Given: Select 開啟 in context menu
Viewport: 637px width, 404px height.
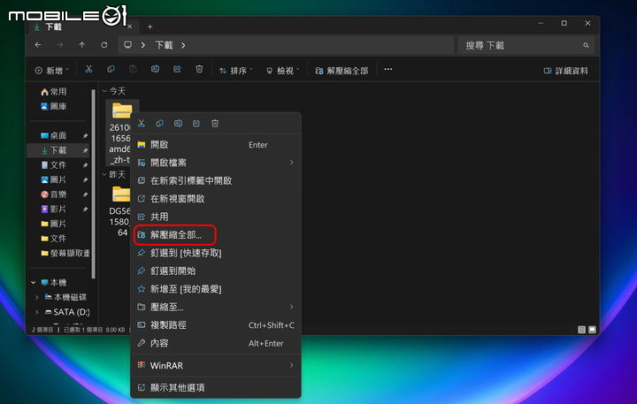Looking at the screenshot, I should (x=216, y=145).
